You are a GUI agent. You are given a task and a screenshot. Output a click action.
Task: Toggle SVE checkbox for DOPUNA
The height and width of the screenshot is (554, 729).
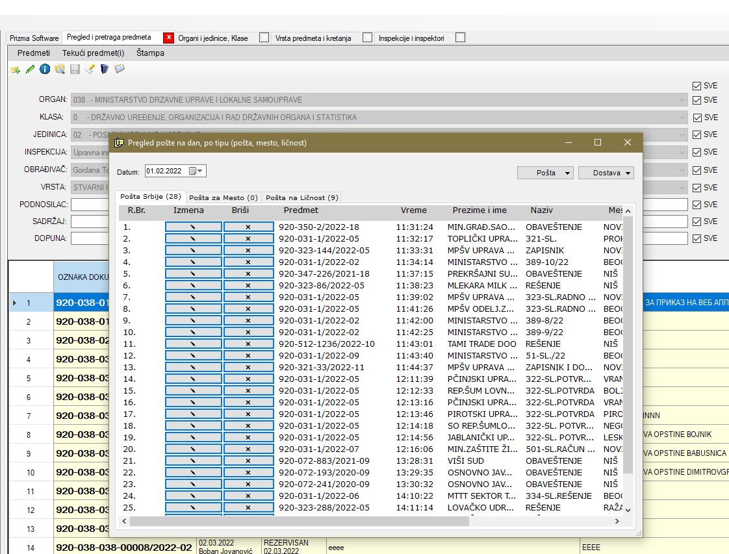click(x=697, y=238)
